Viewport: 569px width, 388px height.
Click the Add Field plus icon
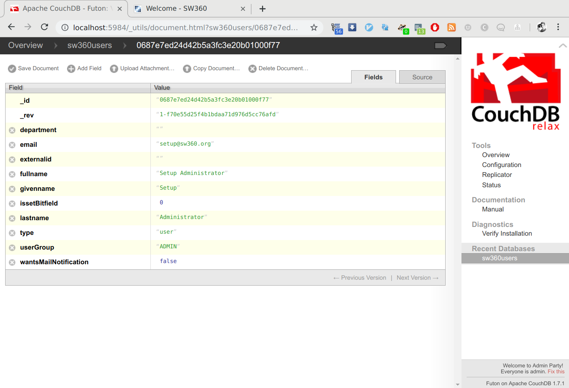click(70, 68)
